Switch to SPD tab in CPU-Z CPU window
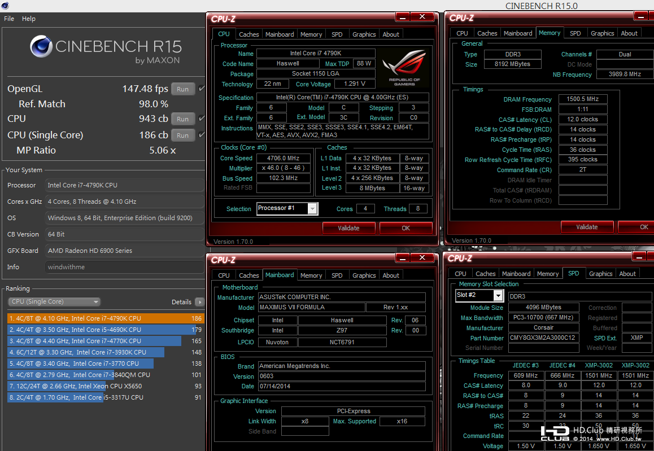The width and height of the screenshot is (654, 451). [337, 34]
